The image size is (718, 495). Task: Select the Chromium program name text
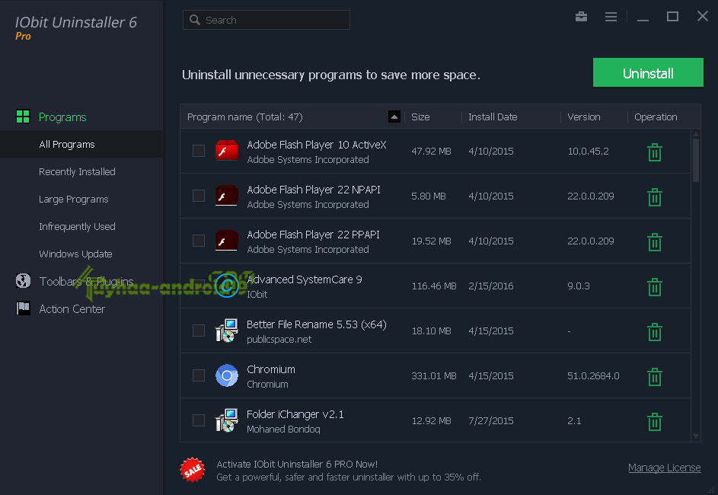(271, 369)
